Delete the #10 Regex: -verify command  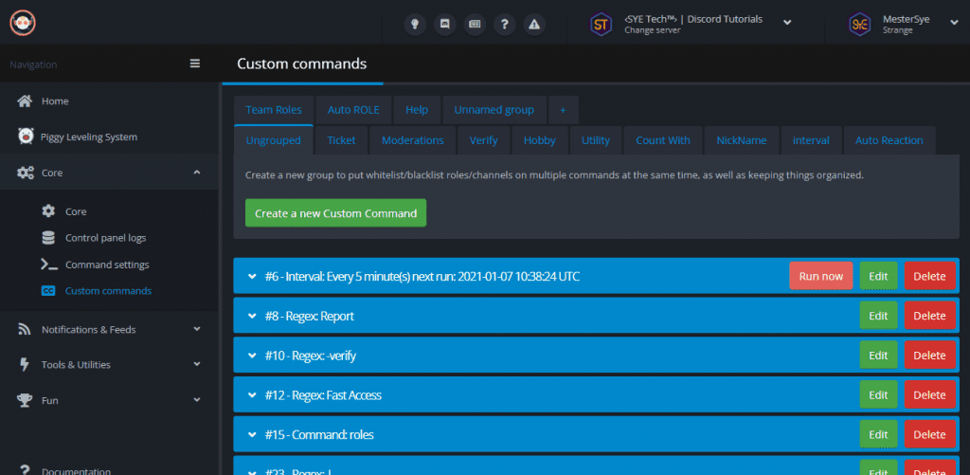pos(928,356)
